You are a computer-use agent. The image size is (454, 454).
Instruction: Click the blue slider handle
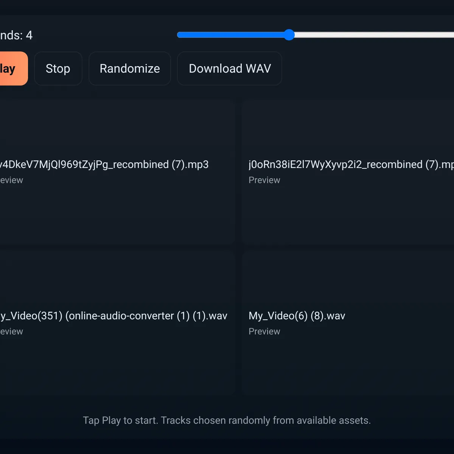pos(289,35)
